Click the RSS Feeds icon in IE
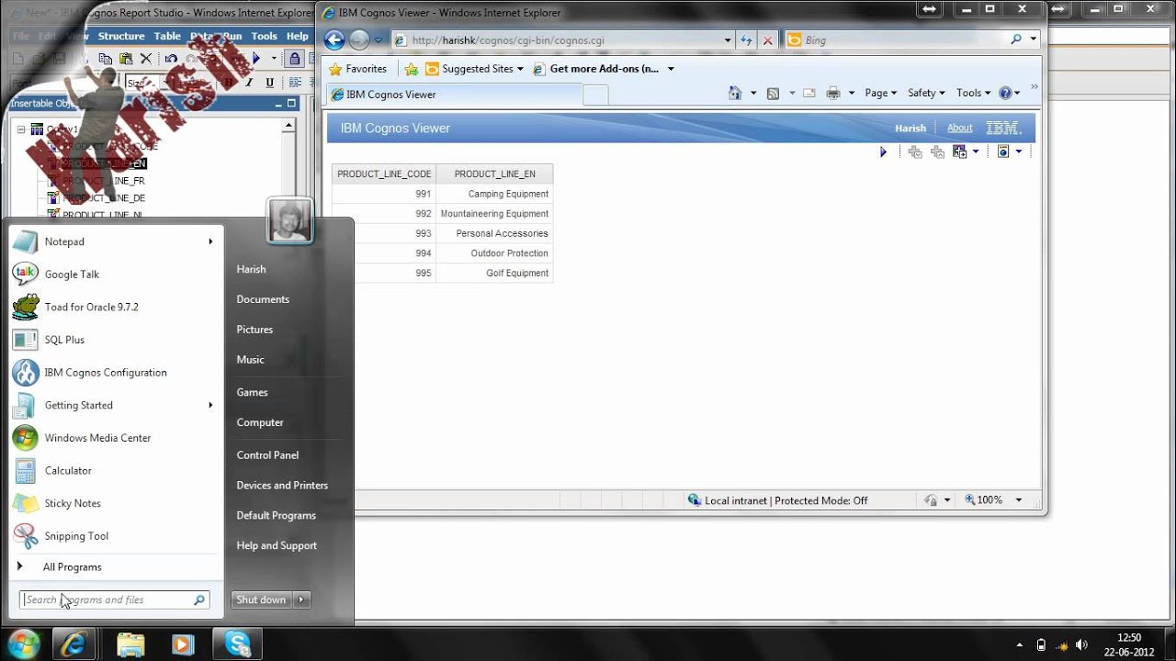 click(773, 93)
